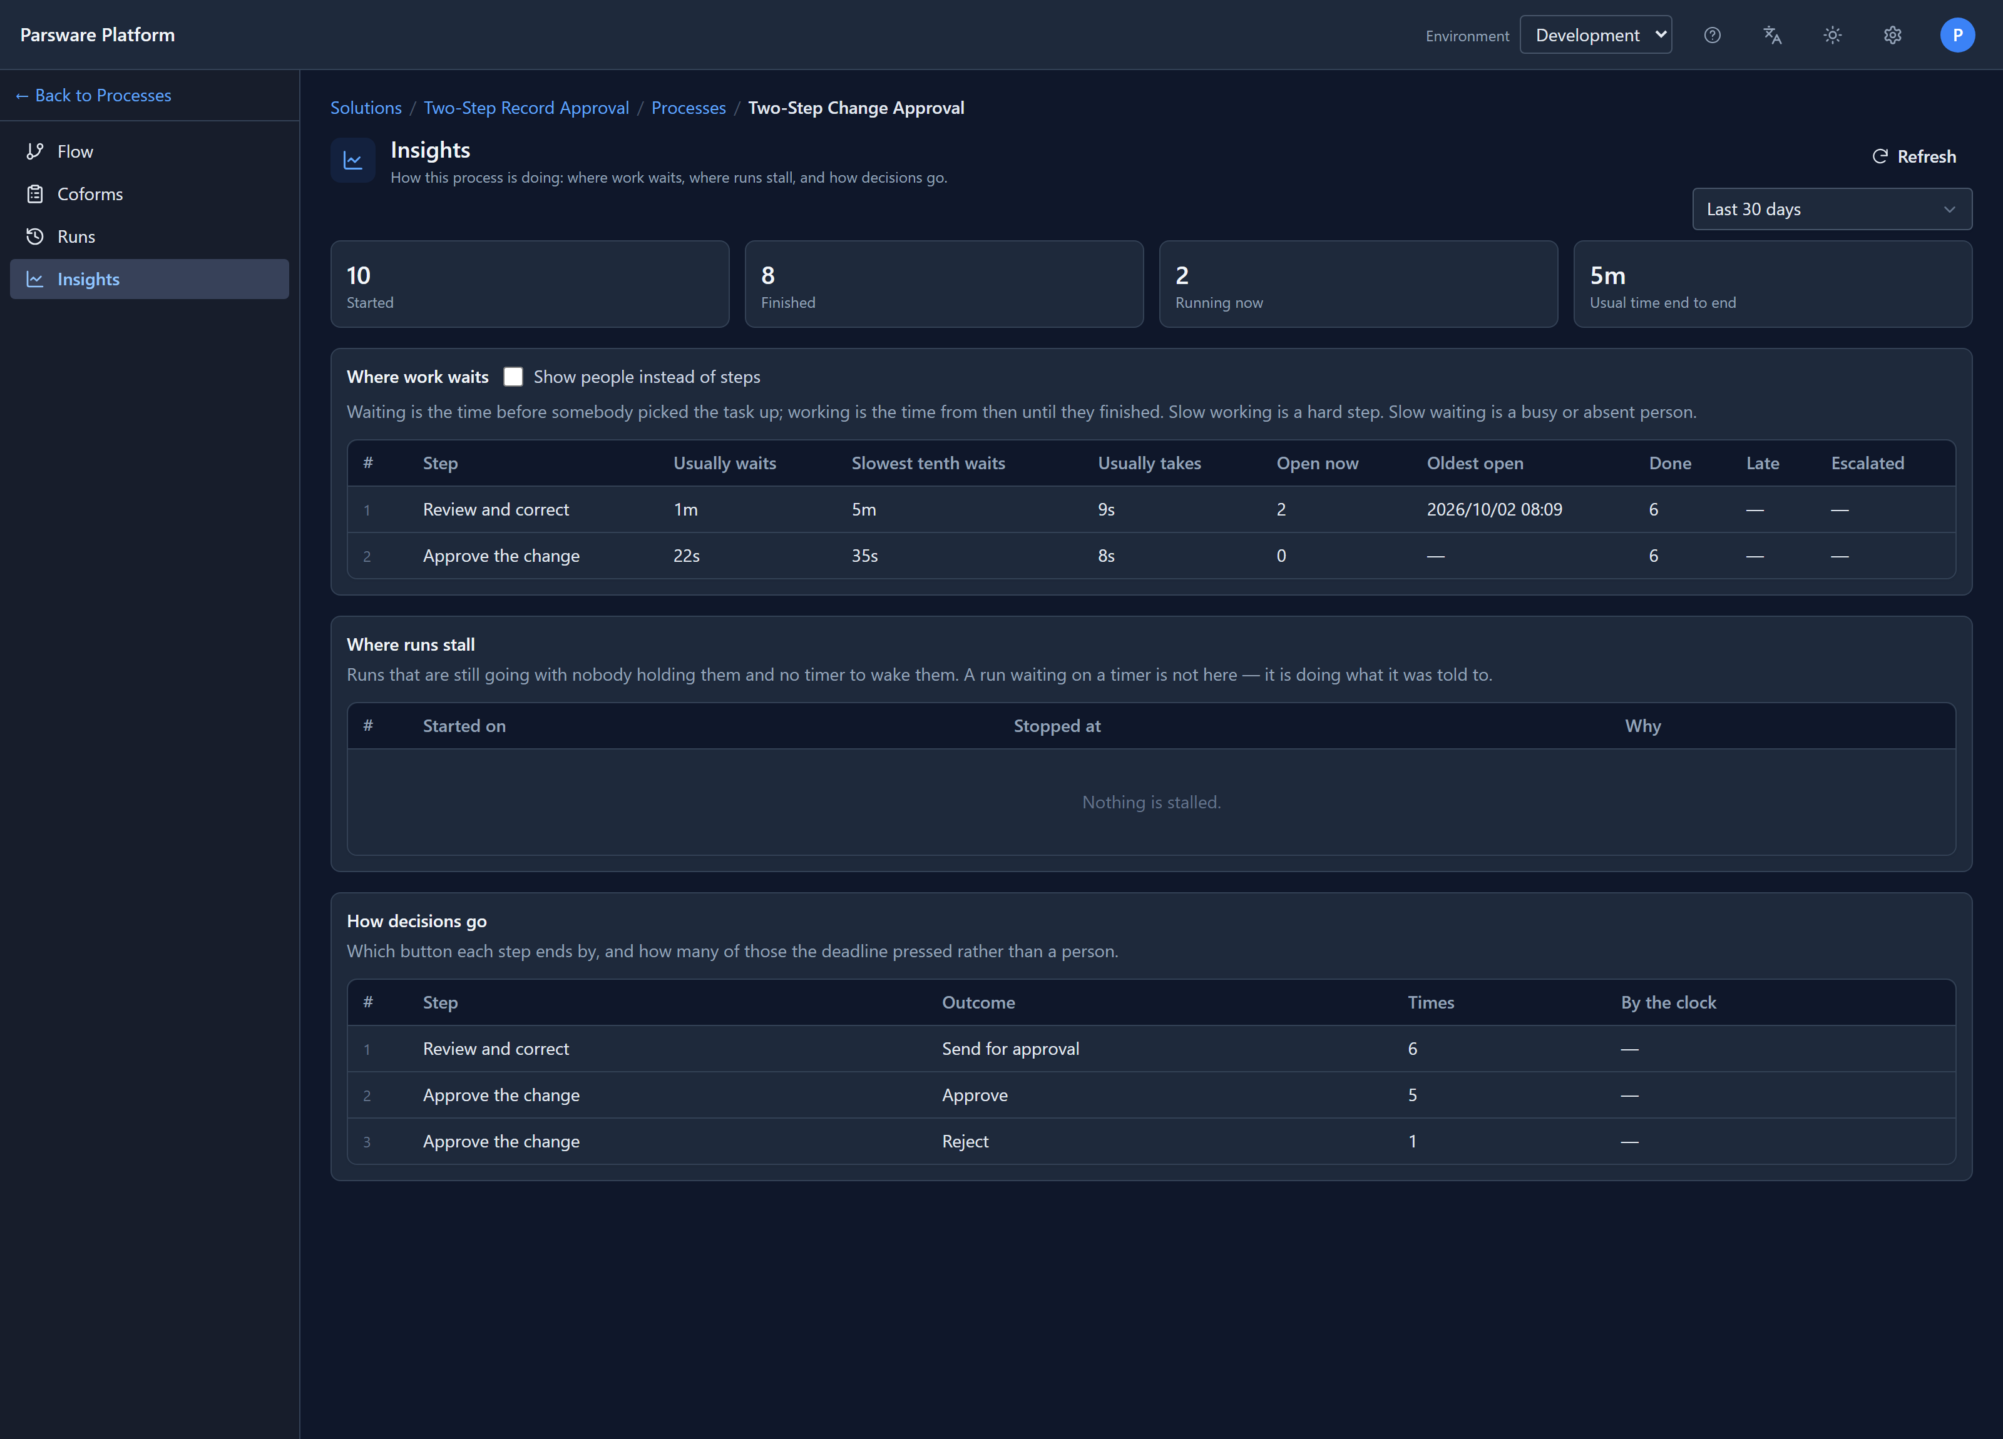Viewport: 2003px width, 1439px height.
Task: Click the How decisions go heading
Action: tap(417, 921)
